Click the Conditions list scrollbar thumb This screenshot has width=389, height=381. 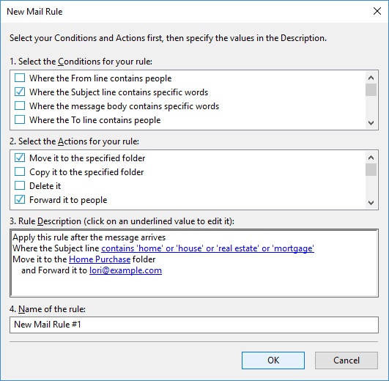371,89
